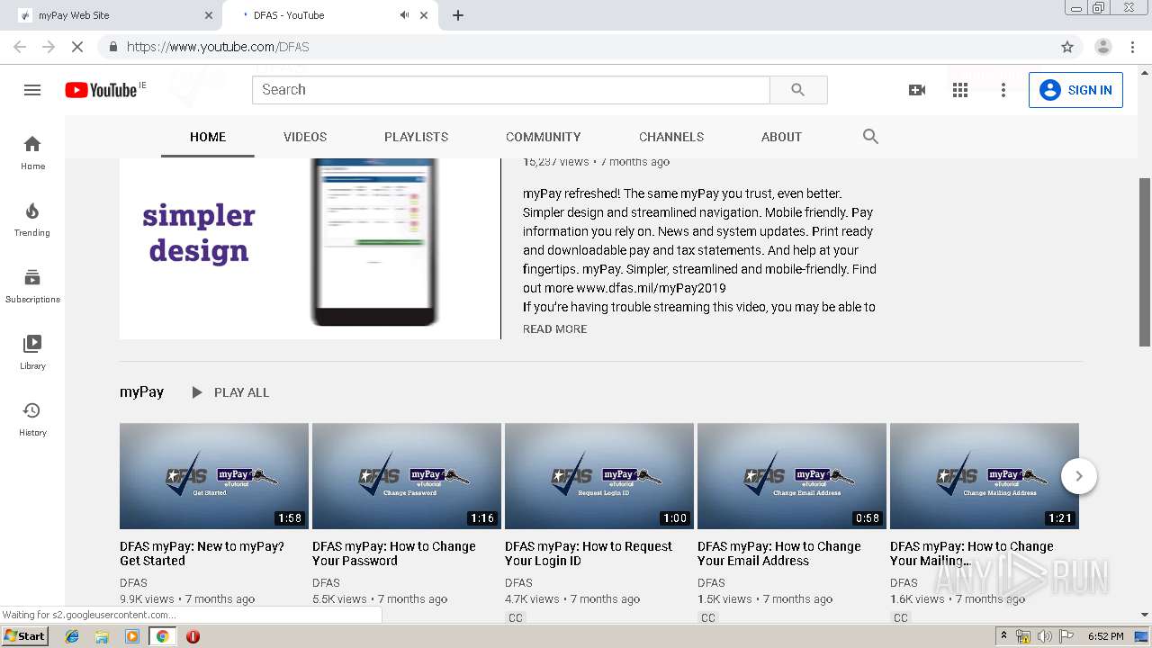Open the YouTube hamburger guide menu
Image resolution: width=1152 pixels, height=648 pixels.
pyautogui.click(x=32, y=90)
